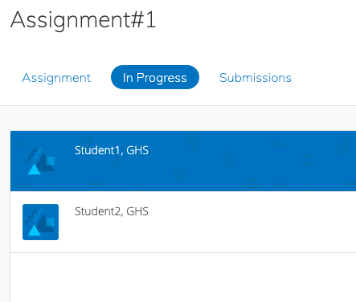The height and width of the screenshot is (302, 356).
Task: Click the light cyan triangle in Student1's avatar
Action: point(35,169)
